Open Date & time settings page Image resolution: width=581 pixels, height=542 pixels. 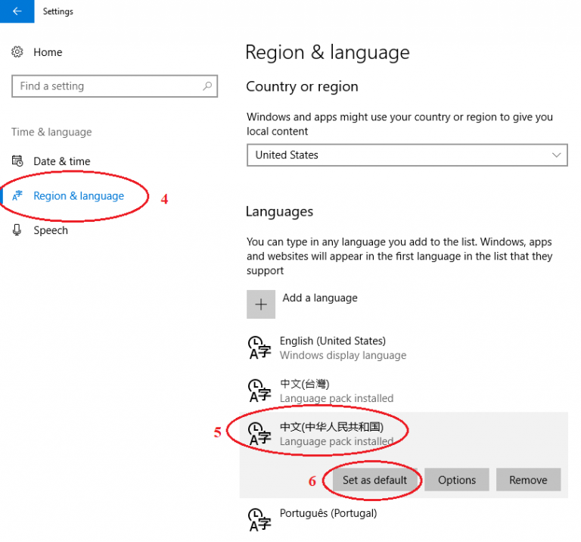pyautogui.click(x=61, y=161)
